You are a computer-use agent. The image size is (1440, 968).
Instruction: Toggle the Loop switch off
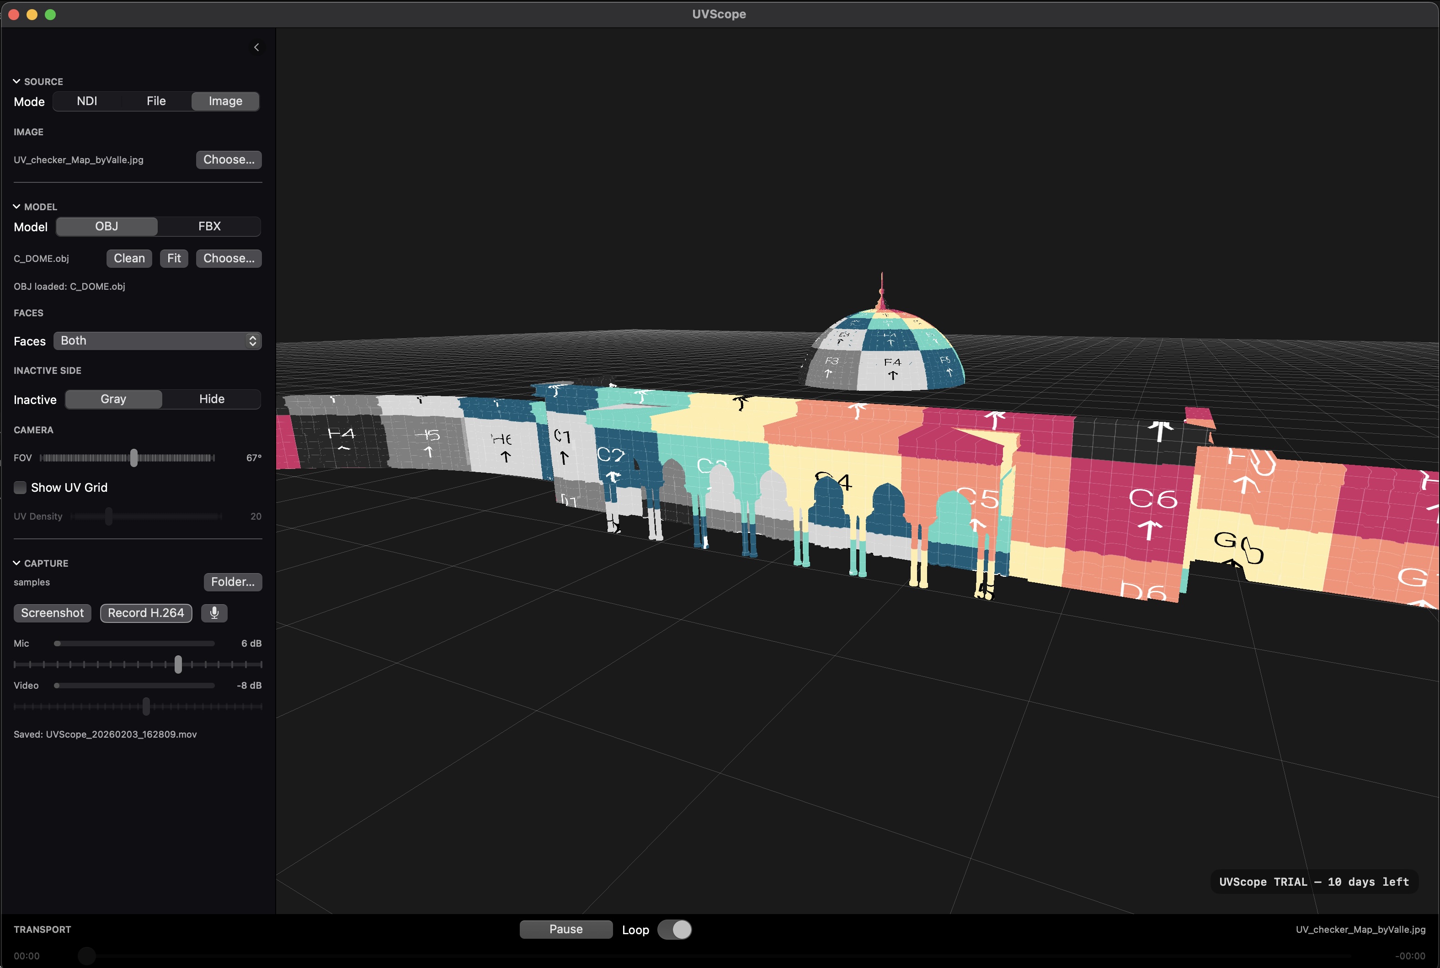click(x=674, y=929)
